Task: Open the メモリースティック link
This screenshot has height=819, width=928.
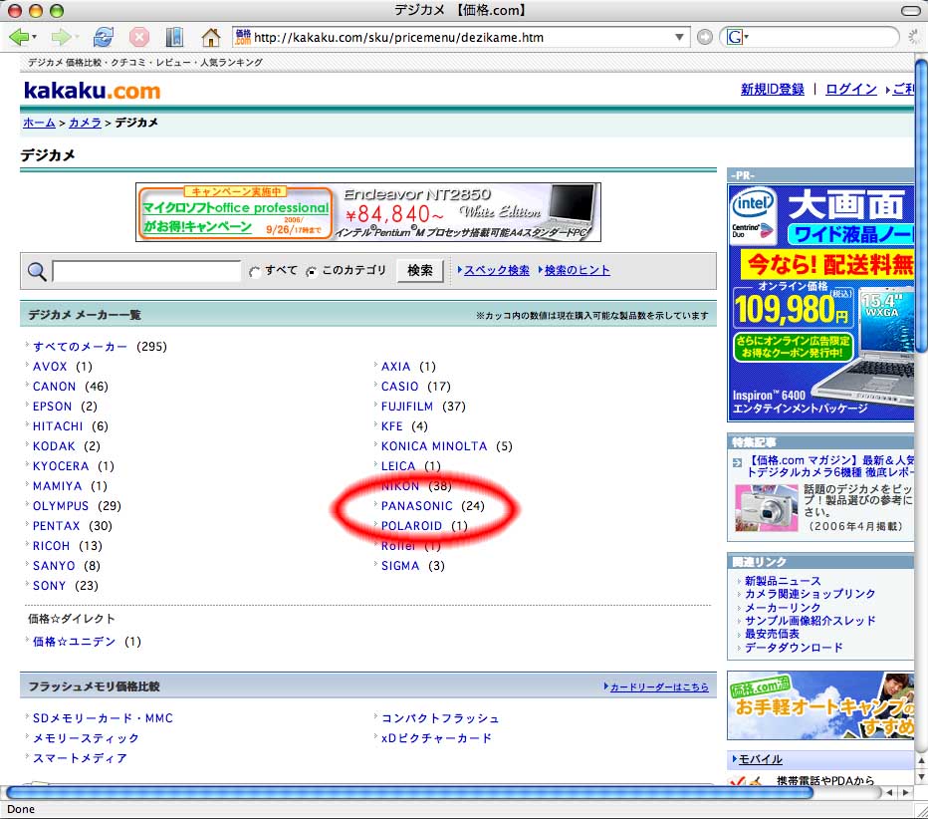Action: pyautogui.click(x=86, y=738)
